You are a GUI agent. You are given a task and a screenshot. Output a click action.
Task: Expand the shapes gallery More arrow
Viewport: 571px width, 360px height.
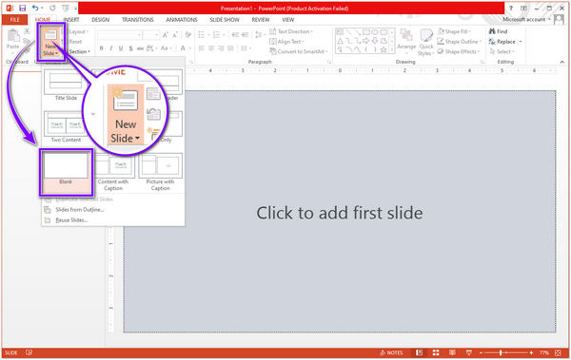tap(392, 50)
